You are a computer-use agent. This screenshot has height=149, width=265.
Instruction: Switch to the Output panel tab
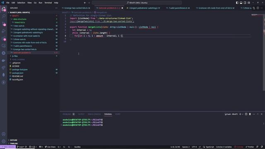tap(81, 114)
